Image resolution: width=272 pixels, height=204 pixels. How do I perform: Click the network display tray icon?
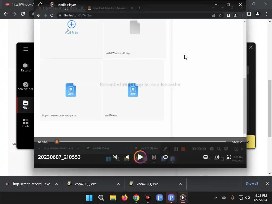241,198
